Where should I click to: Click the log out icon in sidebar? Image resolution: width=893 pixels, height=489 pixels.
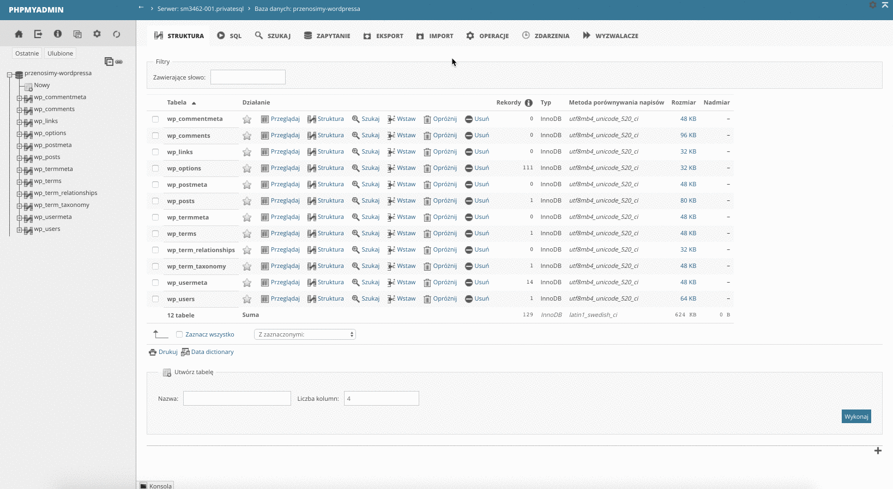point(38,34)
